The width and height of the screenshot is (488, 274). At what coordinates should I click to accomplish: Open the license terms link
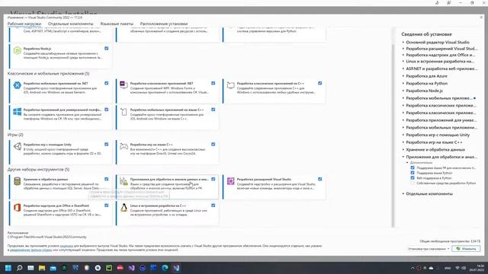pyautogui.click(x=66, y=246)
